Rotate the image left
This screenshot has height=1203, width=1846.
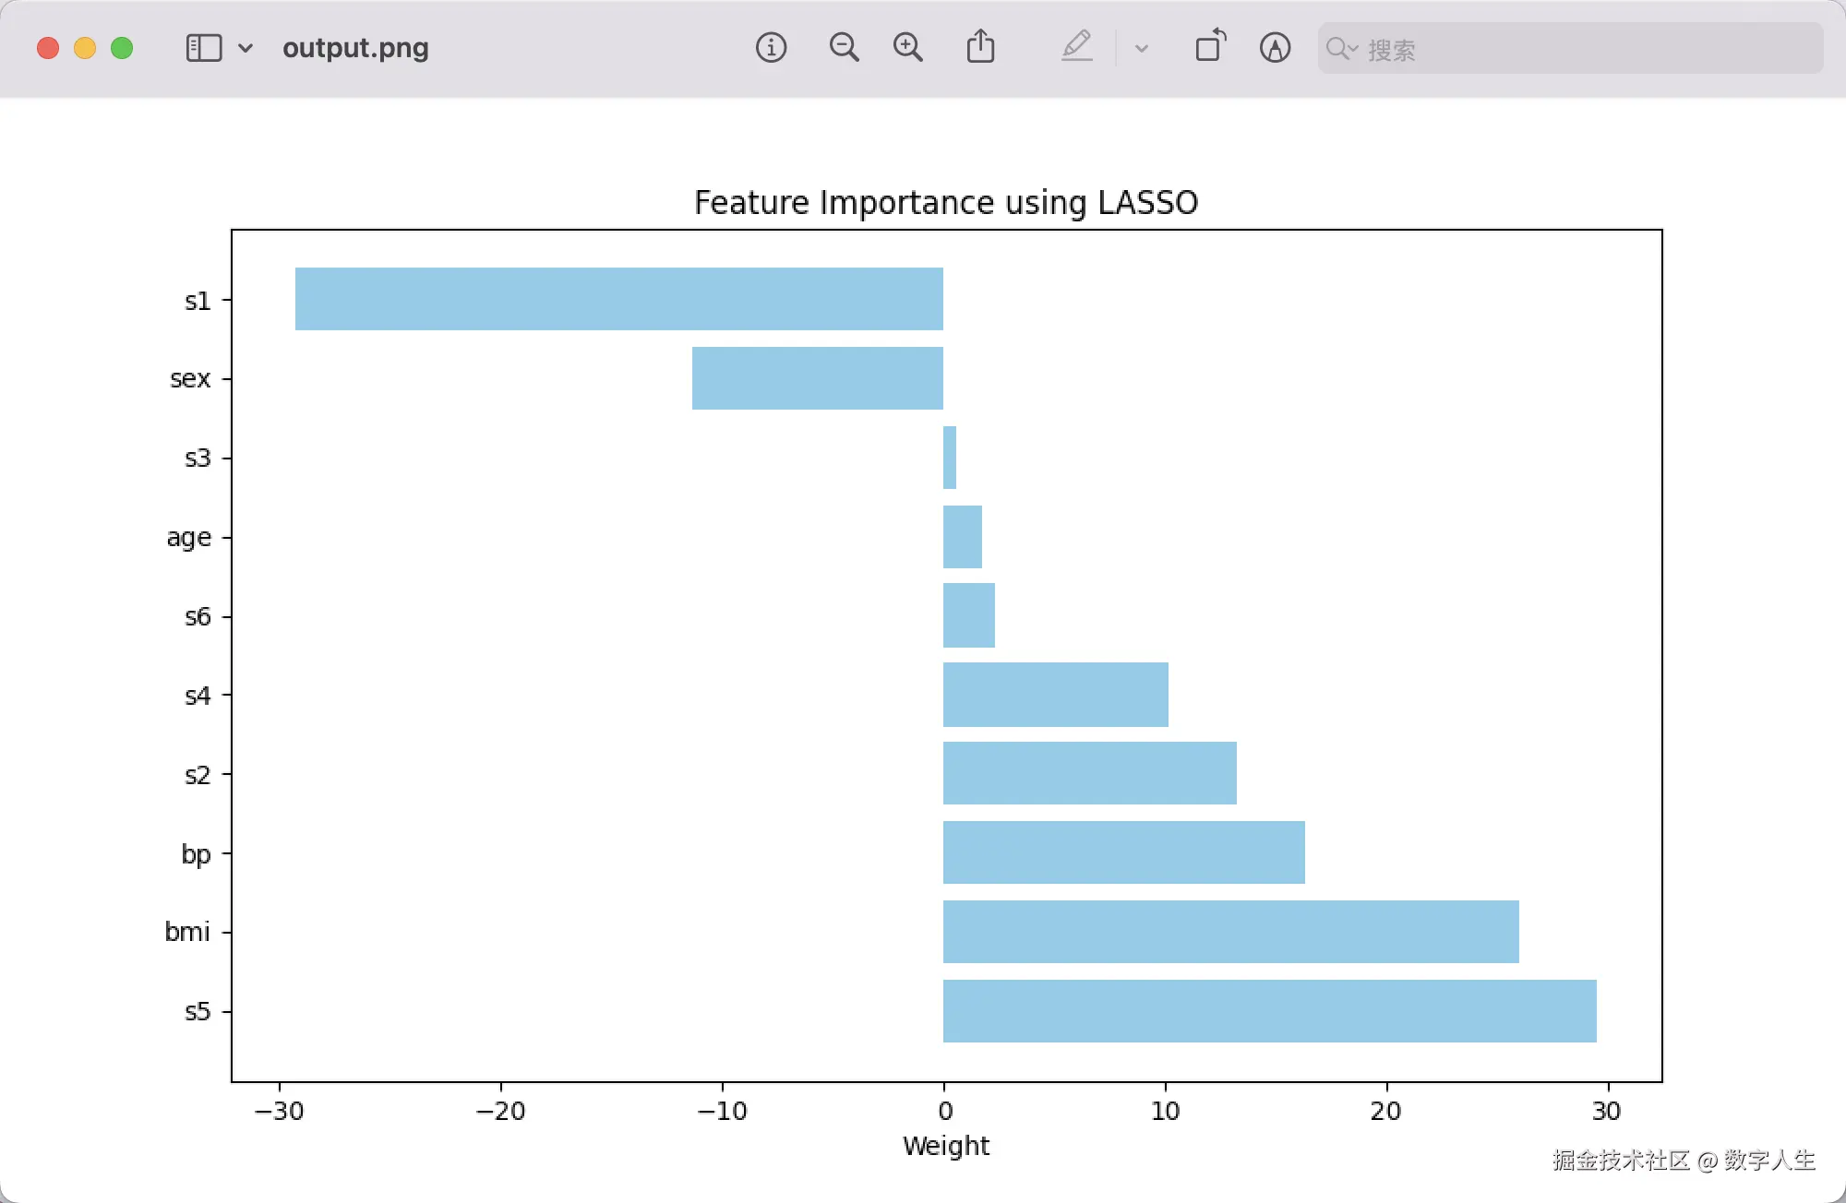(1210, 45)
